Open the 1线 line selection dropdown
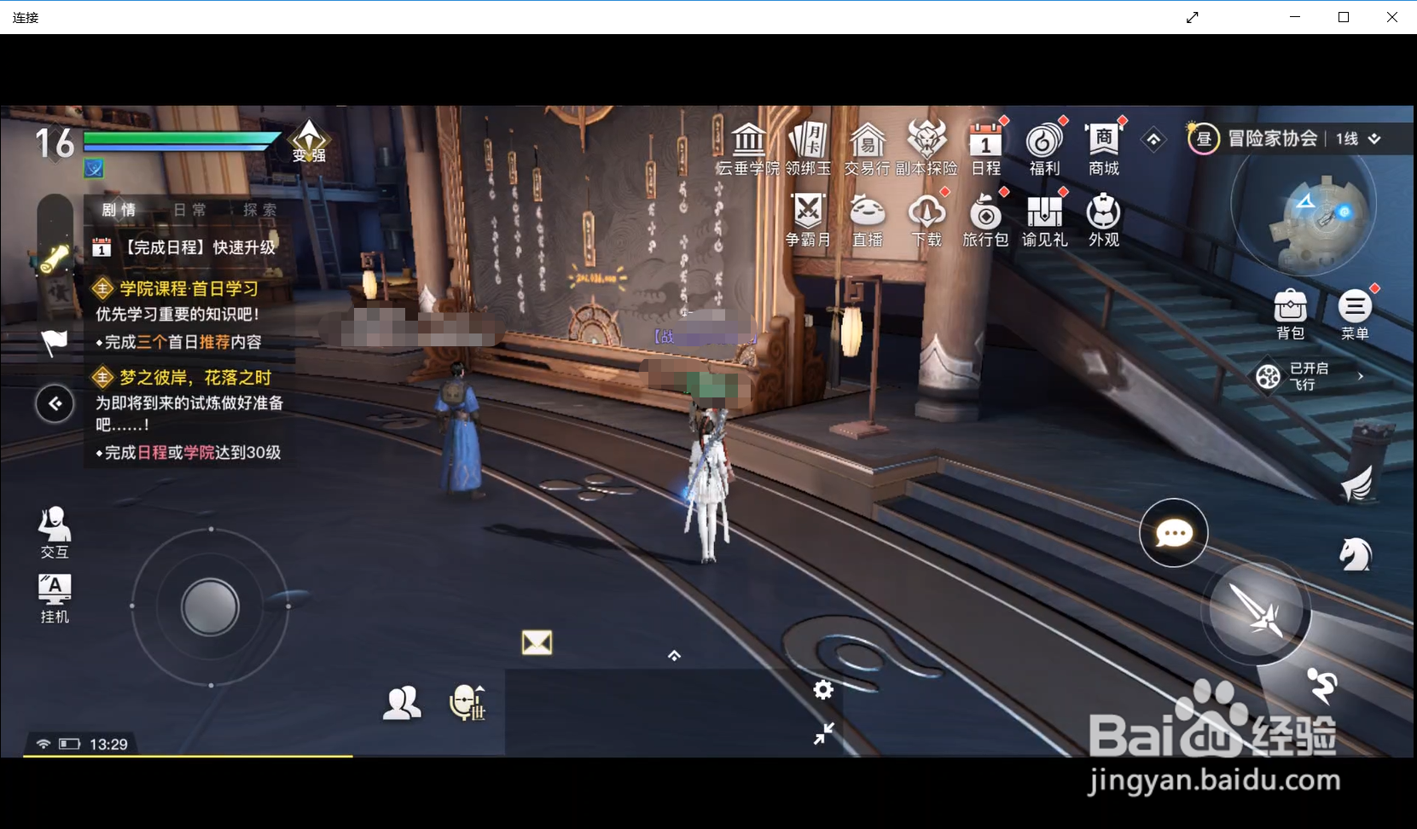This screenshot has height=829, width=1417. click(x=1358, y=138)
